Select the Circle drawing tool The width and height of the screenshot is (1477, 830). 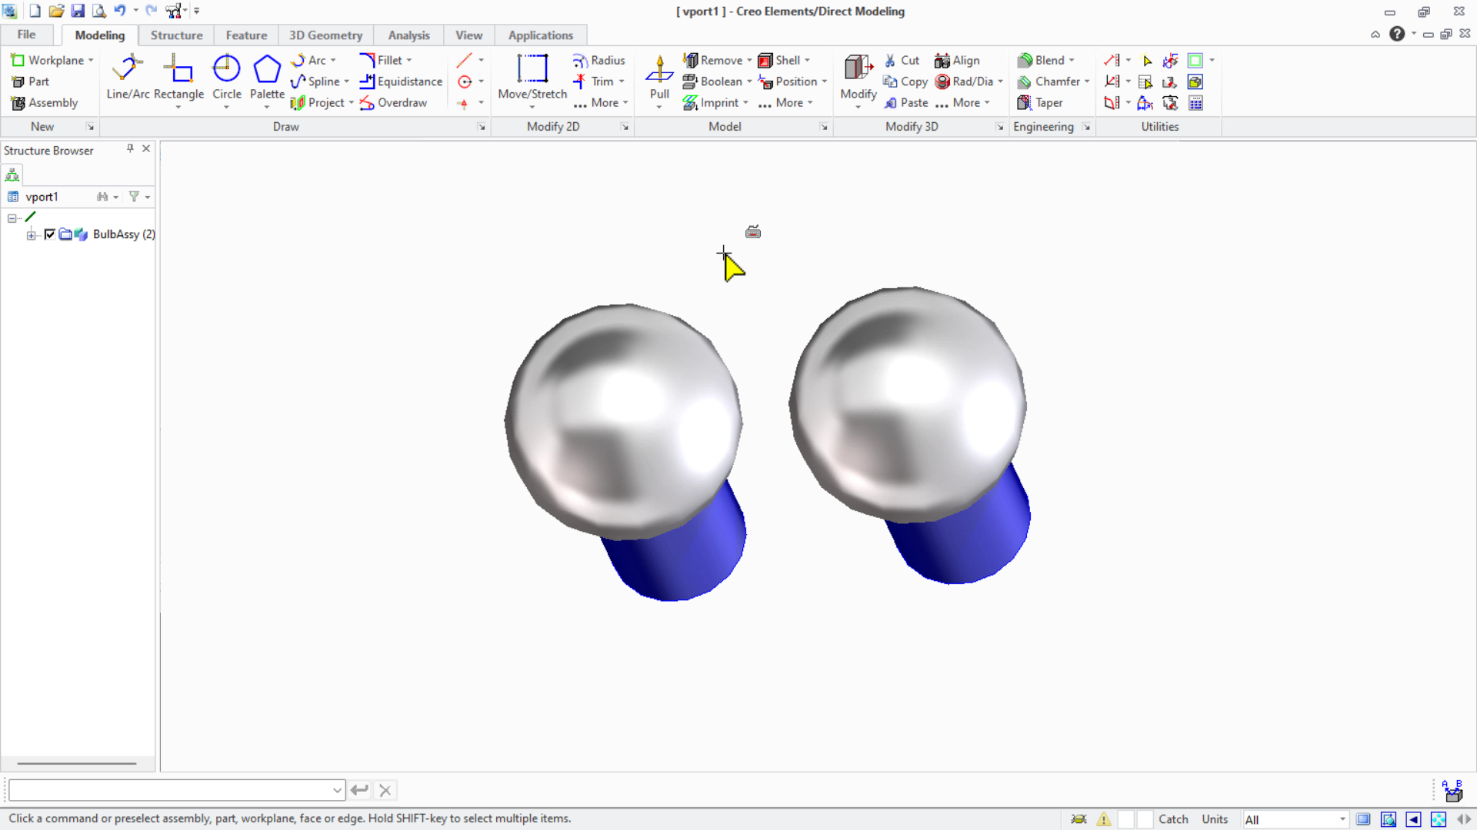point(226,77)
